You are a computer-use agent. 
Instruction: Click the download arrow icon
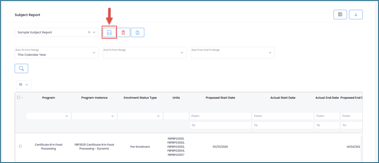click(356, 14)
